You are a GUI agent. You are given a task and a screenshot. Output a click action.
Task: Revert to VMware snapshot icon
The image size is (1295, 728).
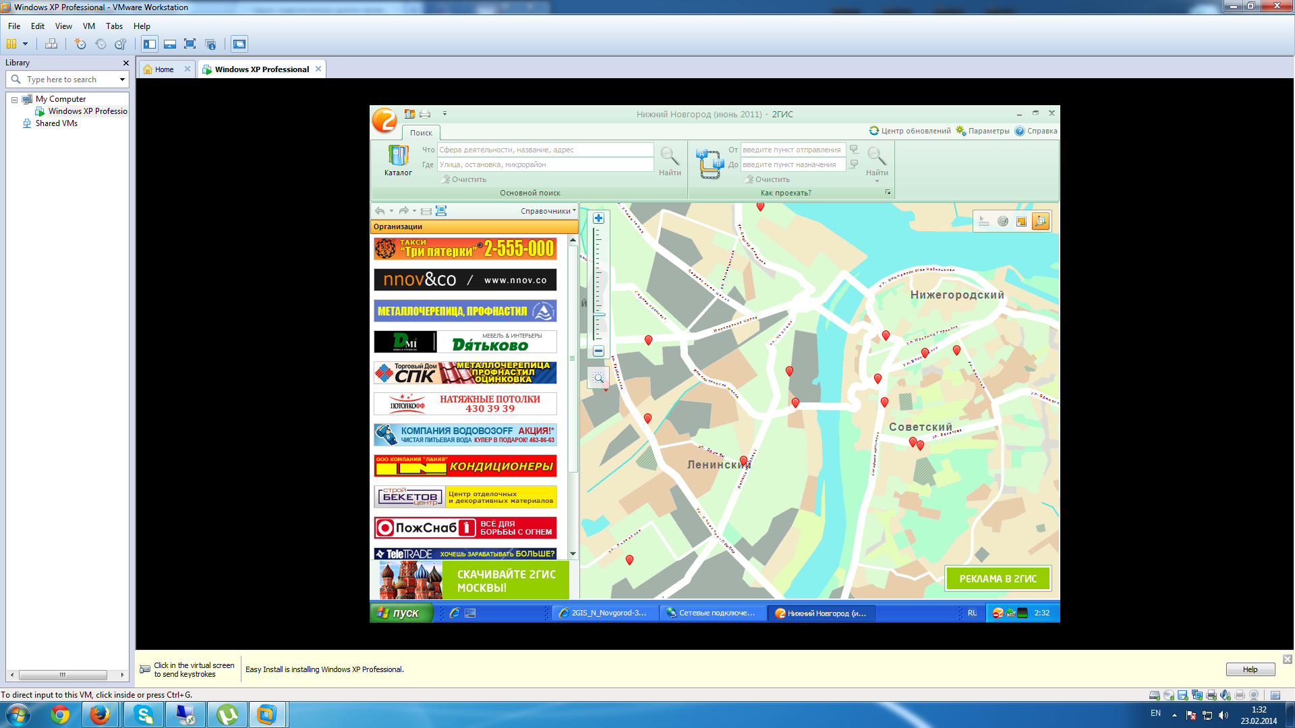pyautogui.click(x=100, y=44)
